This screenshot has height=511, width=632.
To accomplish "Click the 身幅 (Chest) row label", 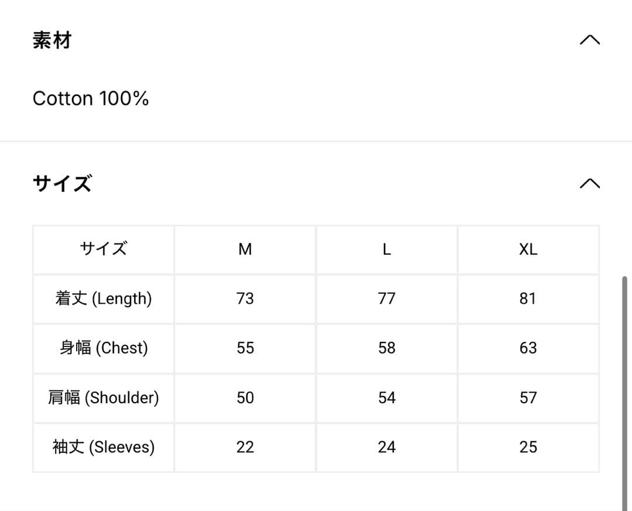I will (x=103, y=348).
